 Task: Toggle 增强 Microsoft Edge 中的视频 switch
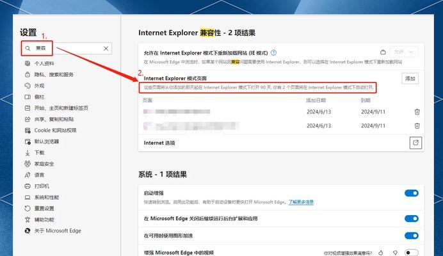412,253
